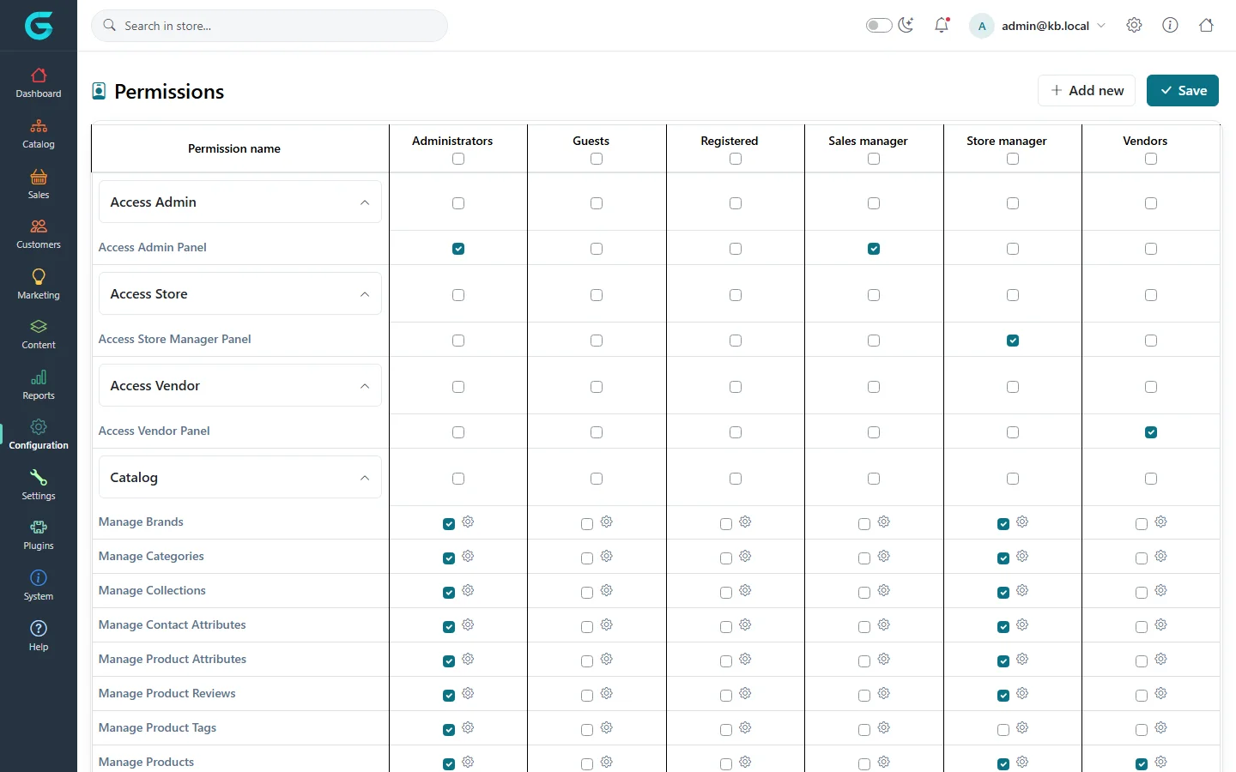Open the Customers sidebar menu
The height and width of the screenshot is (772, 1236).
pyautogui.click(x=39, y=234)
